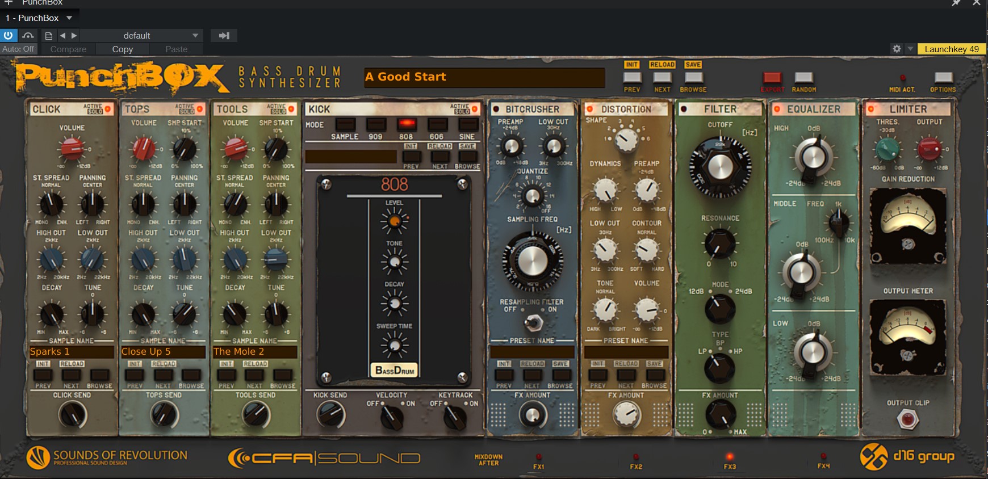Click the RANDOM preset button
The image size is (988, 479).
click(803, 77)
